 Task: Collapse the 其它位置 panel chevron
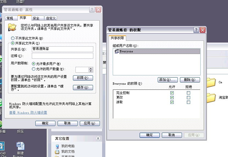pos(98,138)
